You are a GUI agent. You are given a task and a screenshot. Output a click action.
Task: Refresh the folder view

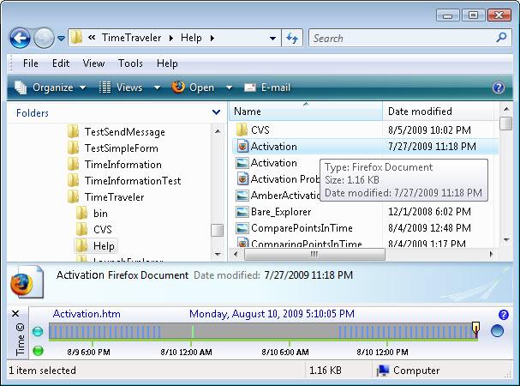tap(292, 39)
